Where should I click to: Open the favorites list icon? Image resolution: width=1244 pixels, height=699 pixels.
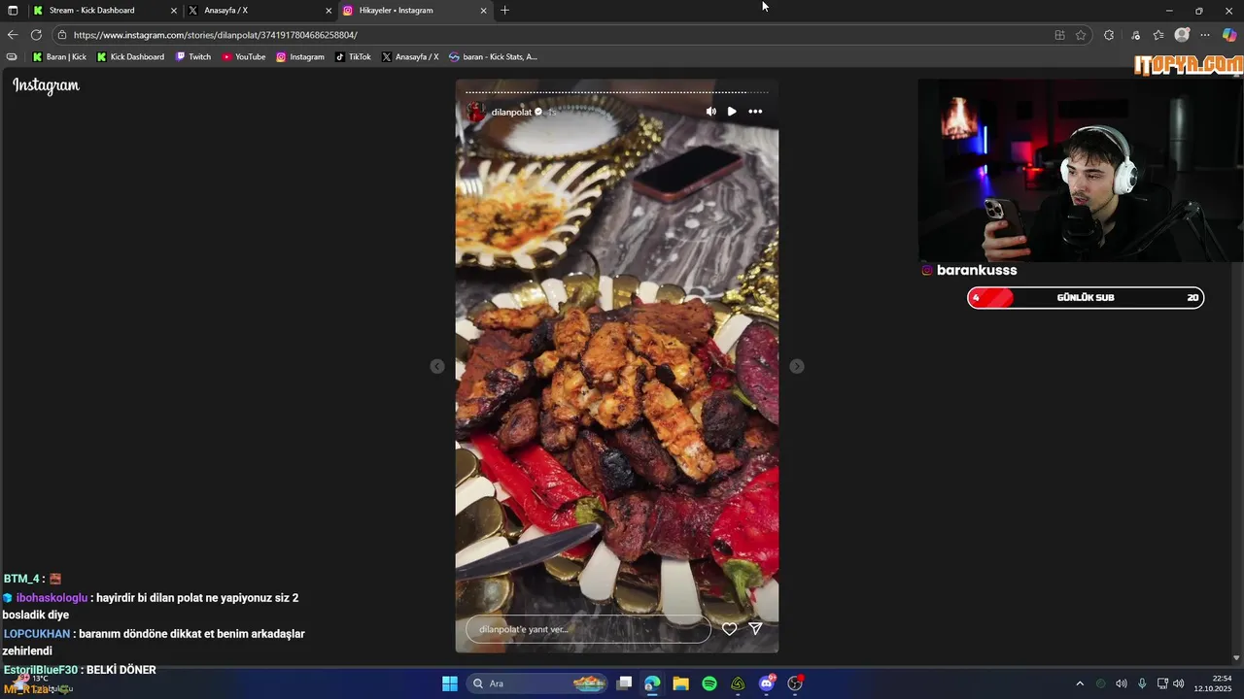point(1158,35)
